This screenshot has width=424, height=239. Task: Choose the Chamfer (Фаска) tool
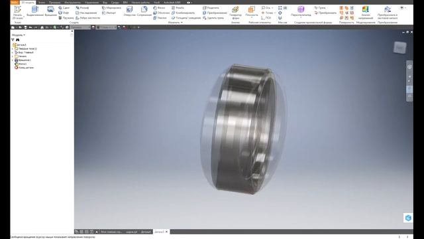159,8
